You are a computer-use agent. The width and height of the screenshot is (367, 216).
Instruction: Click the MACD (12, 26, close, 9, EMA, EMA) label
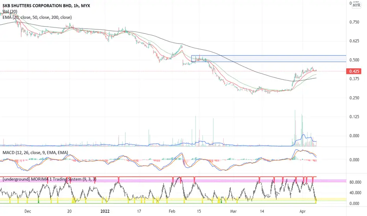pos(35,152)
